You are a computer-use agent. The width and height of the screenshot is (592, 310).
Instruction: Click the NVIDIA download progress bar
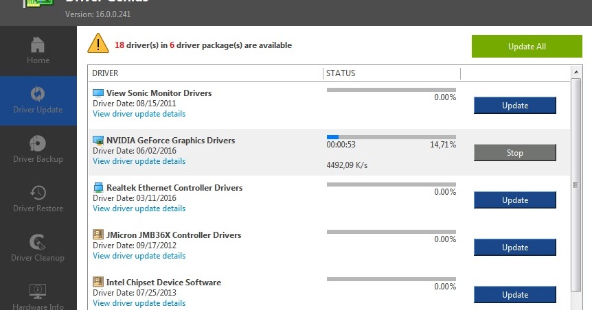(391, 137)
